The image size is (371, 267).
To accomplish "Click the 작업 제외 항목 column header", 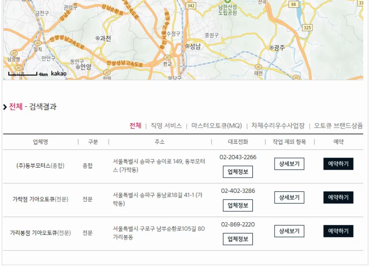I will point(289,142).
